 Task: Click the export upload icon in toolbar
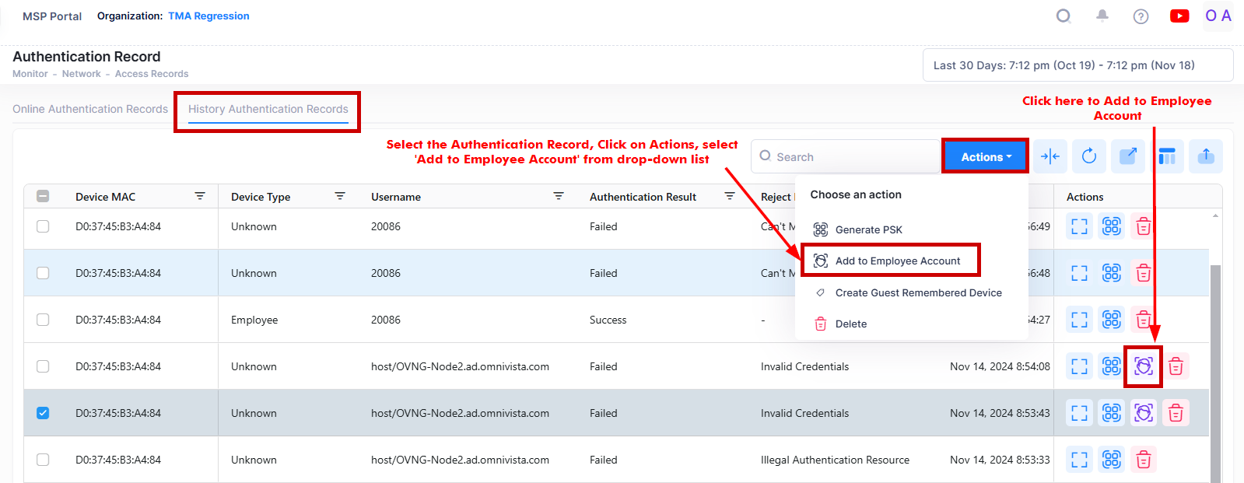pyautogui.click(x=1206, y=156)
